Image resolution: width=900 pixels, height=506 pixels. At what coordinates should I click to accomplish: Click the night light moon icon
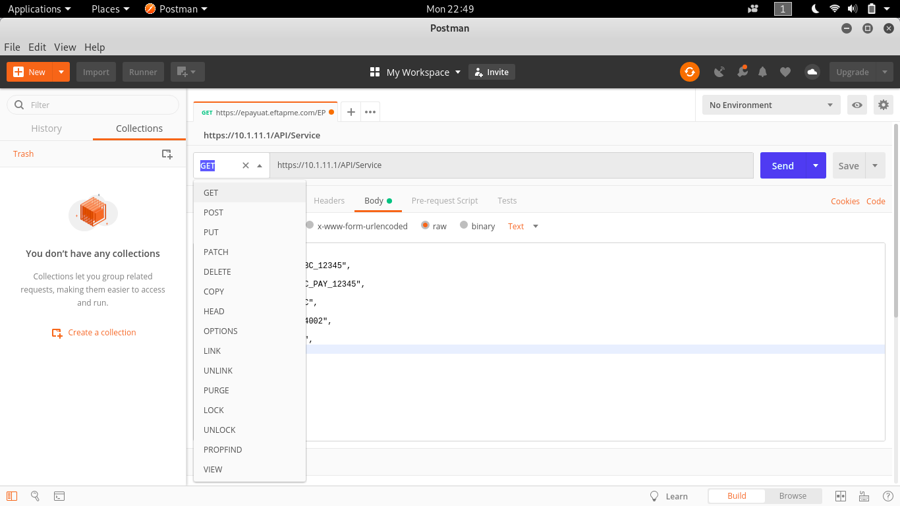(x=815, y=9)
